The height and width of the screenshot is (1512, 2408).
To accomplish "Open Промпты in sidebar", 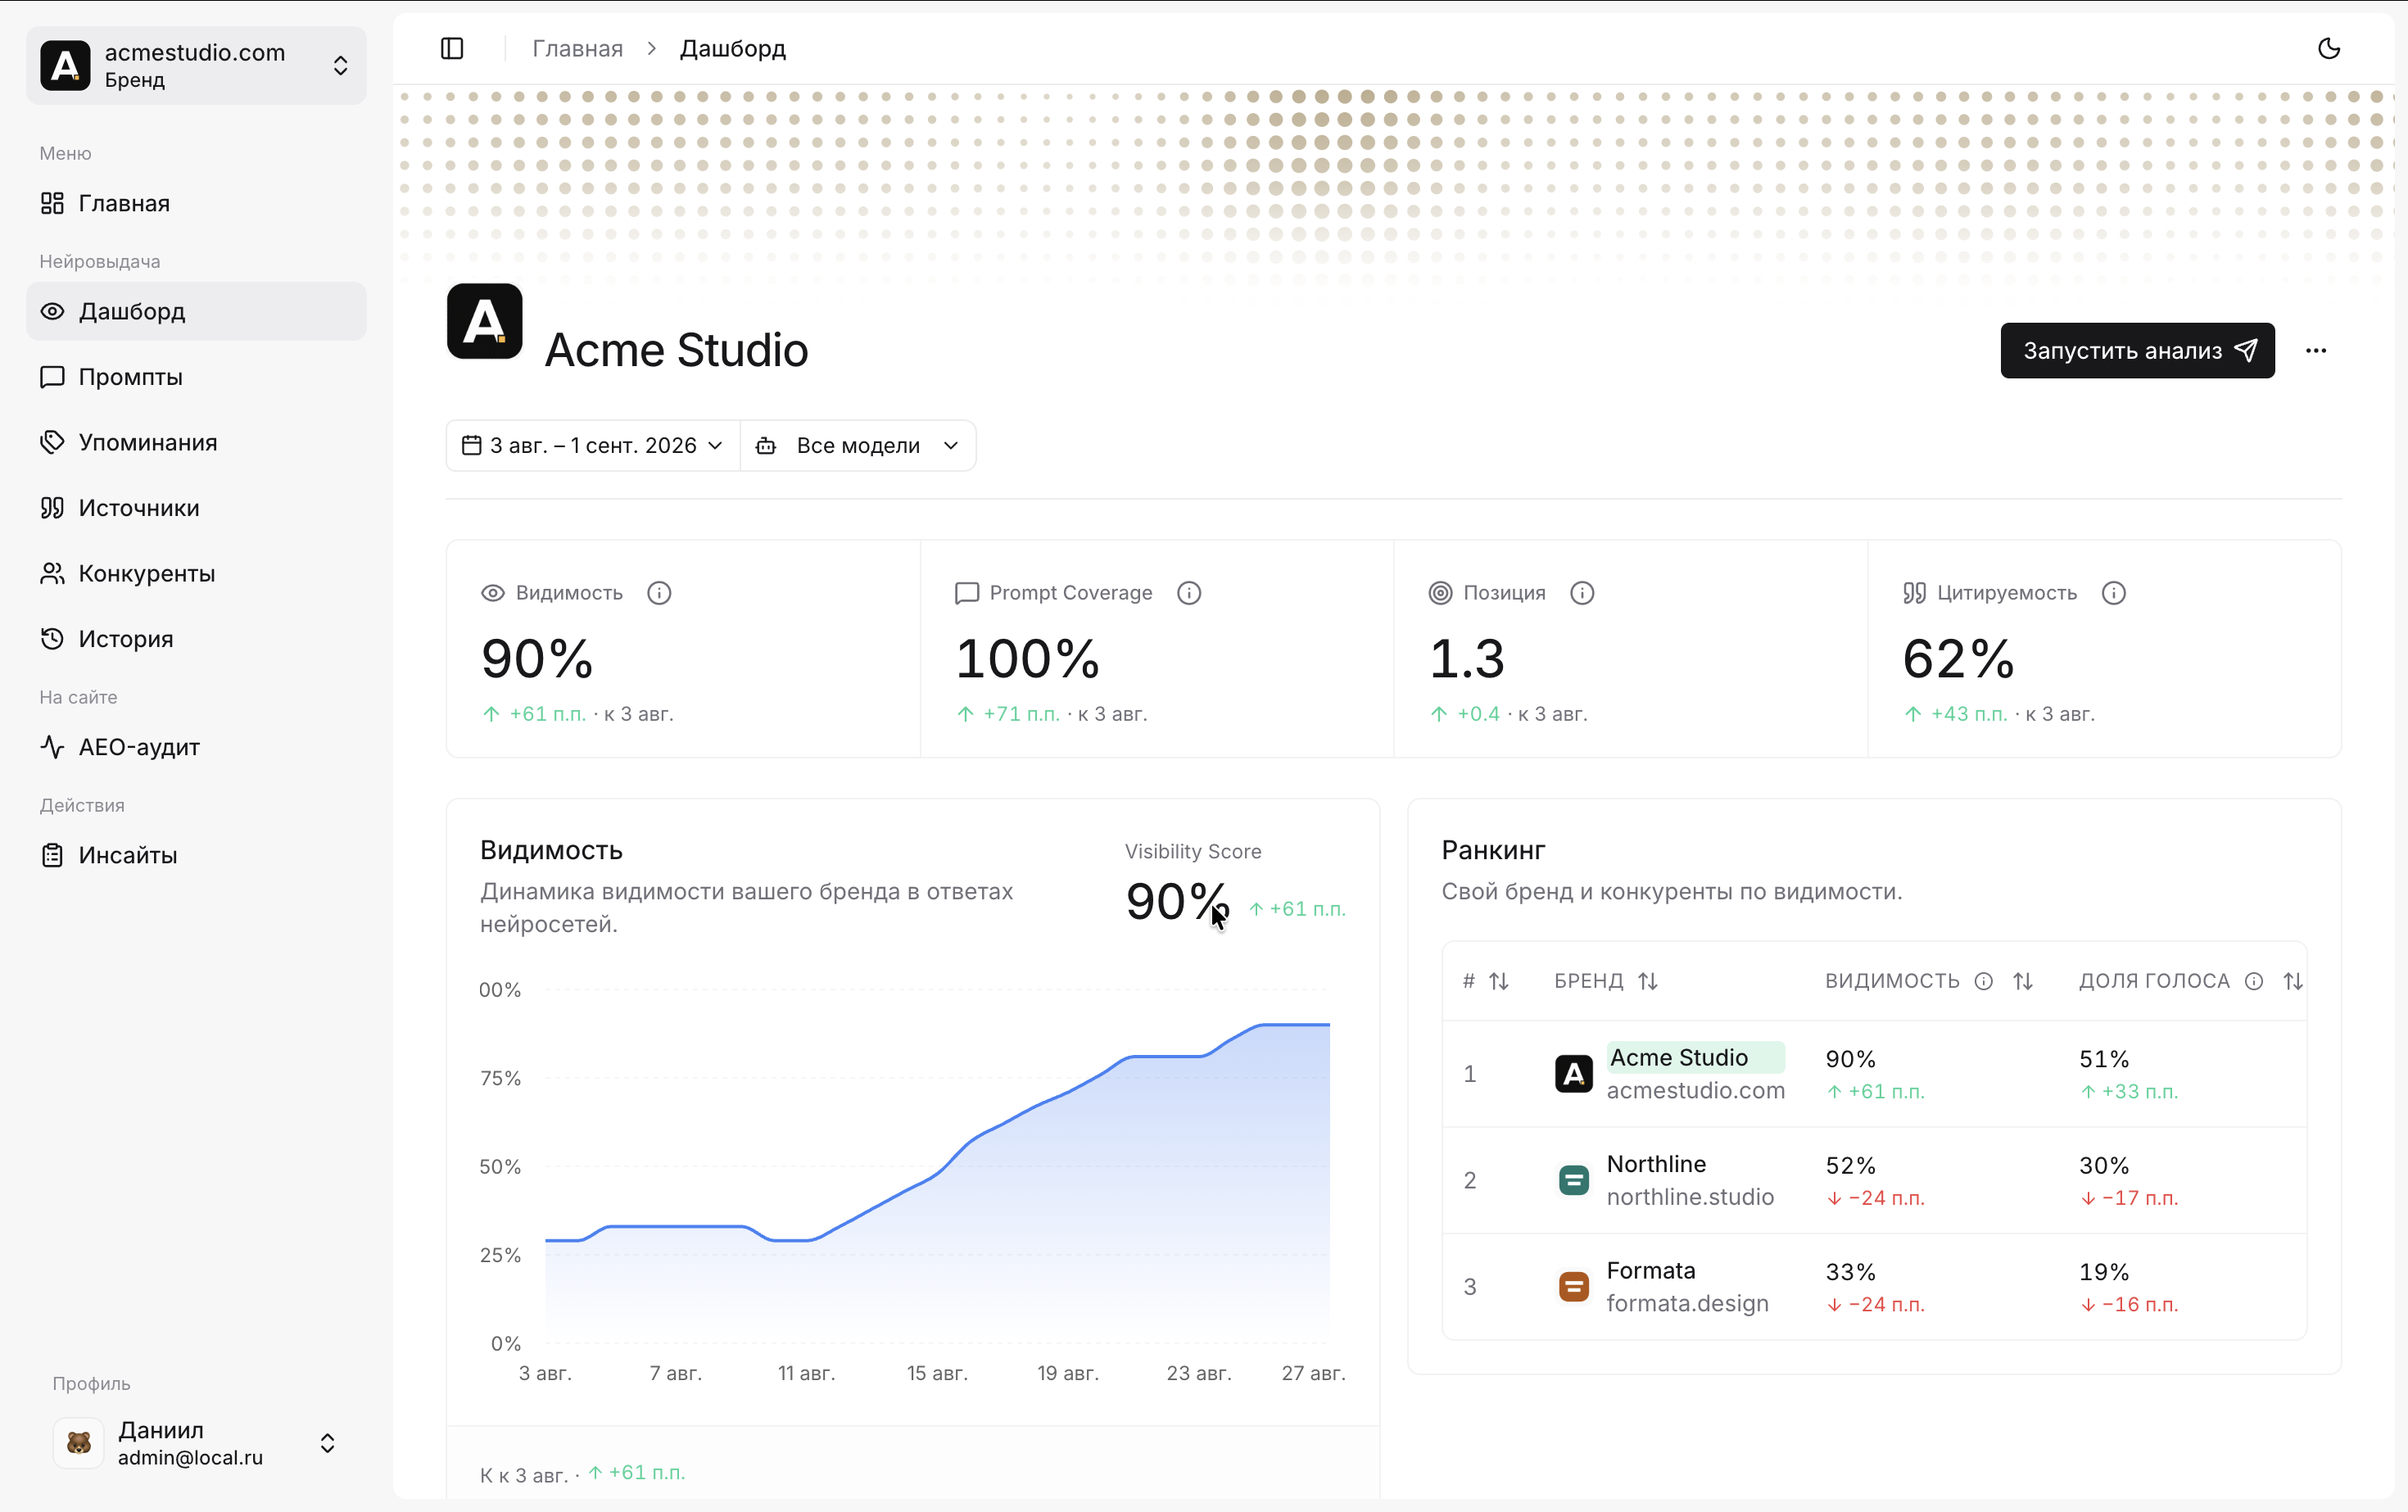I will (196, 377).
